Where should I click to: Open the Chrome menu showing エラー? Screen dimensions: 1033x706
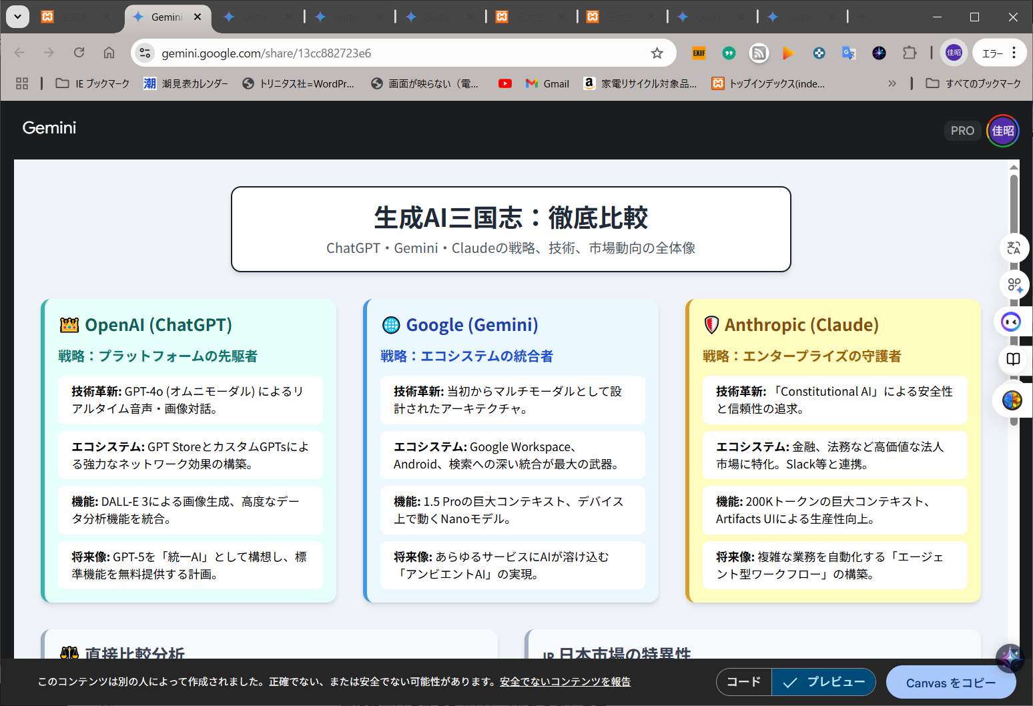pyautogui.click(x=999, y=53)
